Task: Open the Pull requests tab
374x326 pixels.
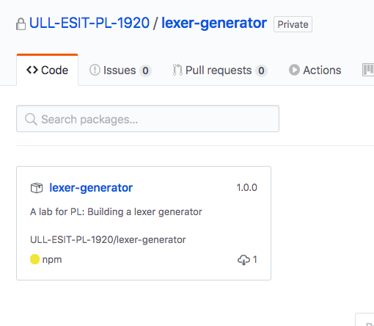Action: (x=220, y=70)
